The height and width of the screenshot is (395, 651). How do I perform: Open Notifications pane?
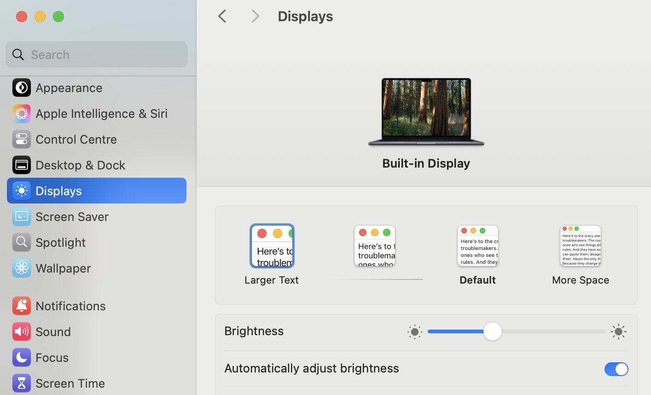(x=97, y=306)
